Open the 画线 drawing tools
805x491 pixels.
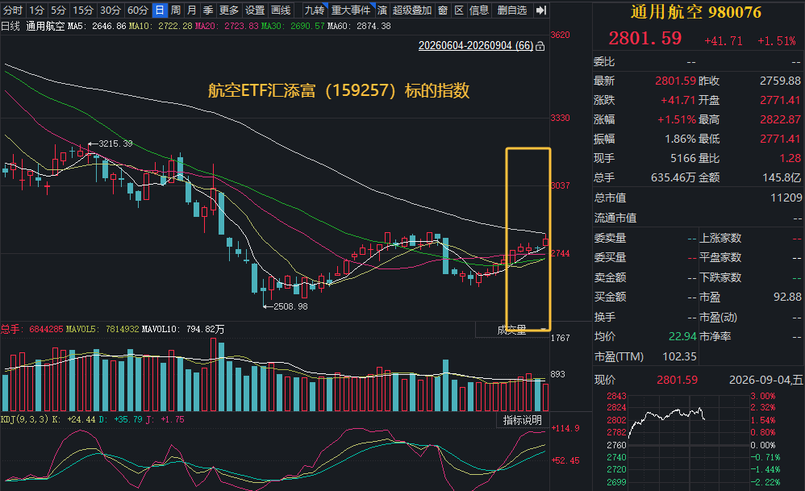click(281, 10)
